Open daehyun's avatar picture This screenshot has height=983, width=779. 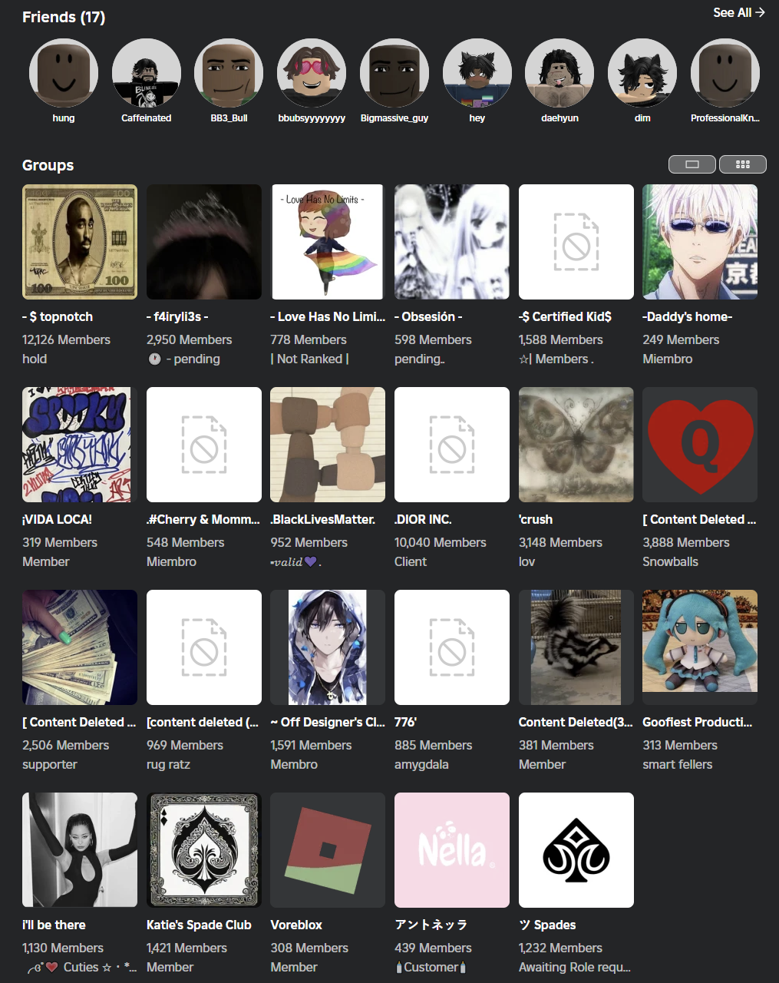point(559,74)
